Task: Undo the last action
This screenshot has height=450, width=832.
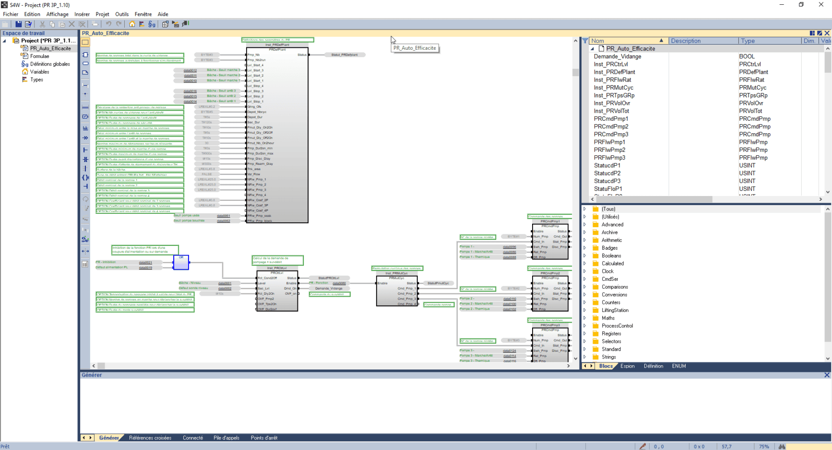Action: coord(109,23)
